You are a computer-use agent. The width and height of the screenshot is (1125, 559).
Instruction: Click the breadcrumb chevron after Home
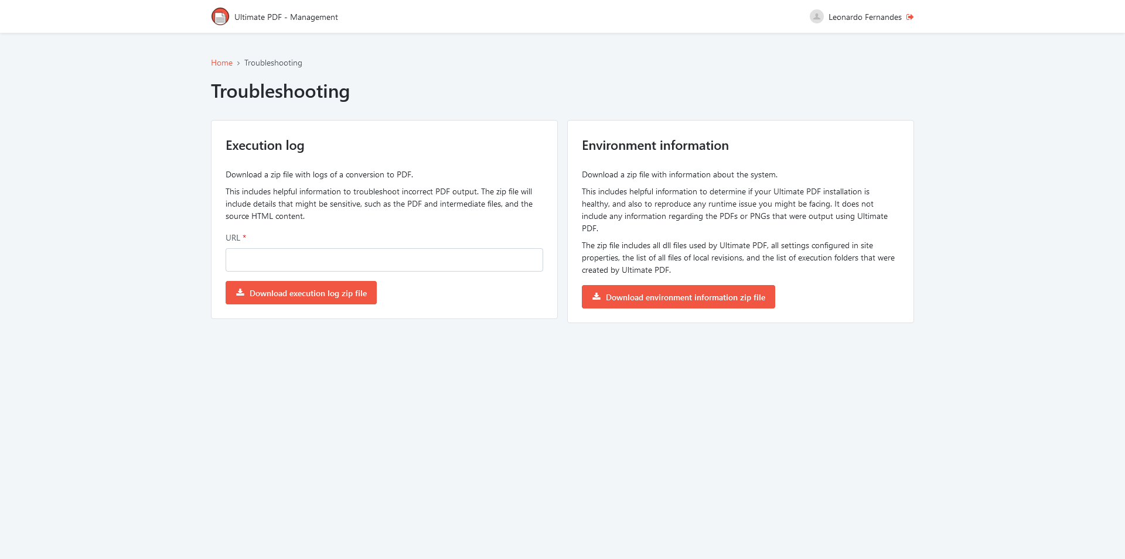pos(238,63)
